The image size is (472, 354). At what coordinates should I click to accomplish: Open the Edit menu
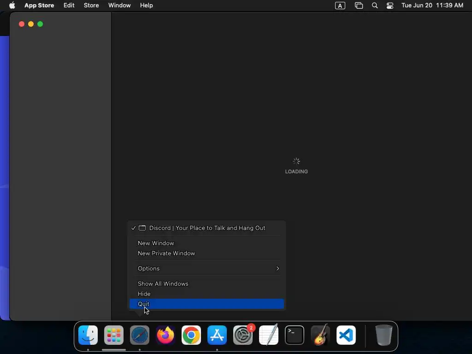(69, 6)
